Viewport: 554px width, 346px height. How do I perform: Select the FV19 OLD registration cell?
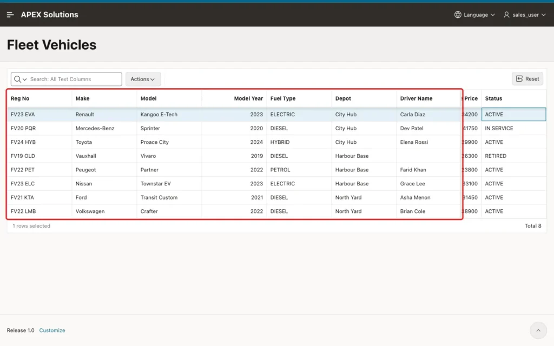(39, 156)
